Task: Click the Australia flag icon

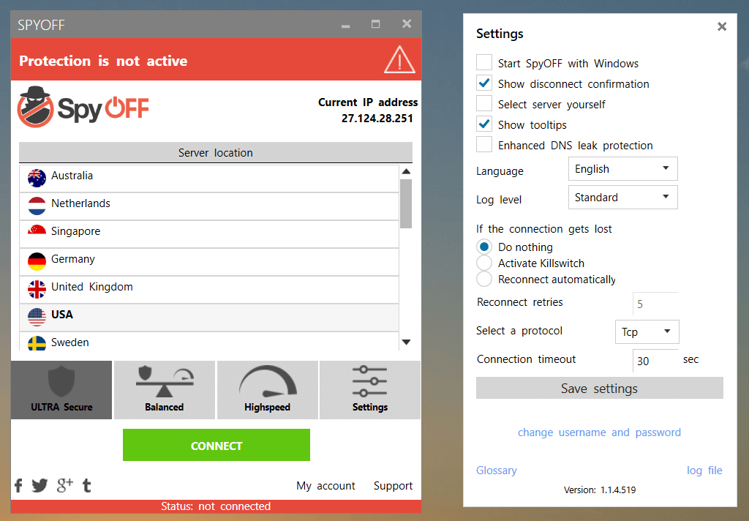Action: tap(37, 179)
